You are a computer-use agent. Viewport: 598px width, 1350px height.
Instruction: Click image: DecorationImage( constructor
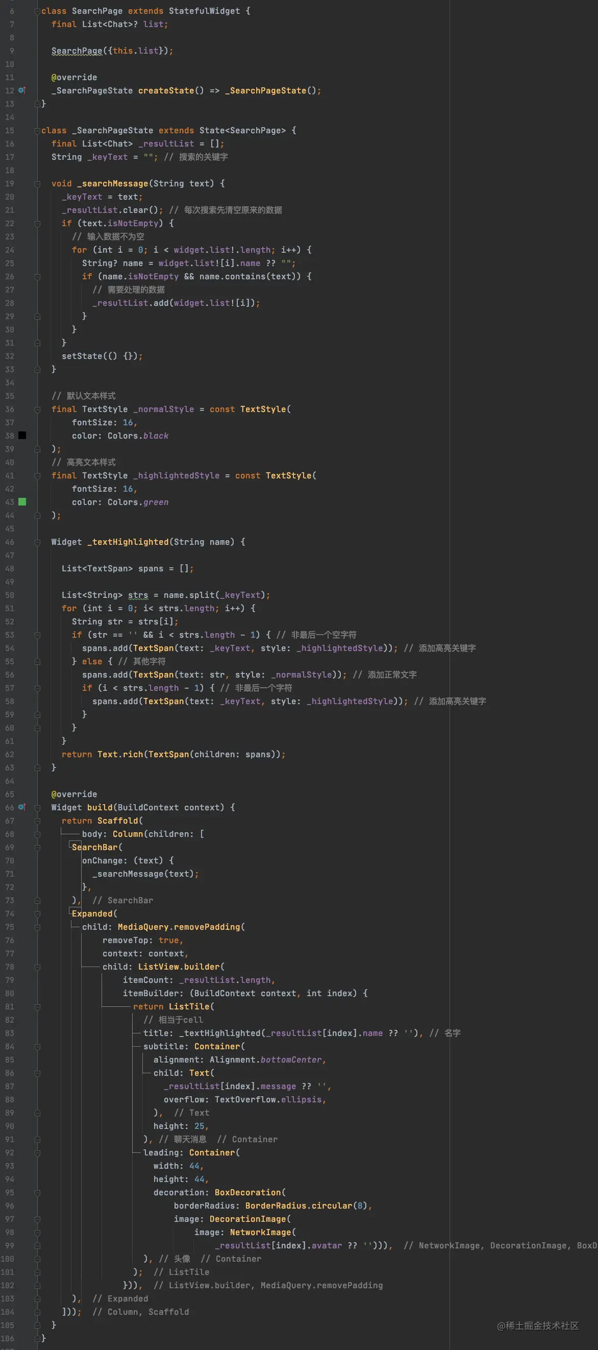tap(232, 1218)
